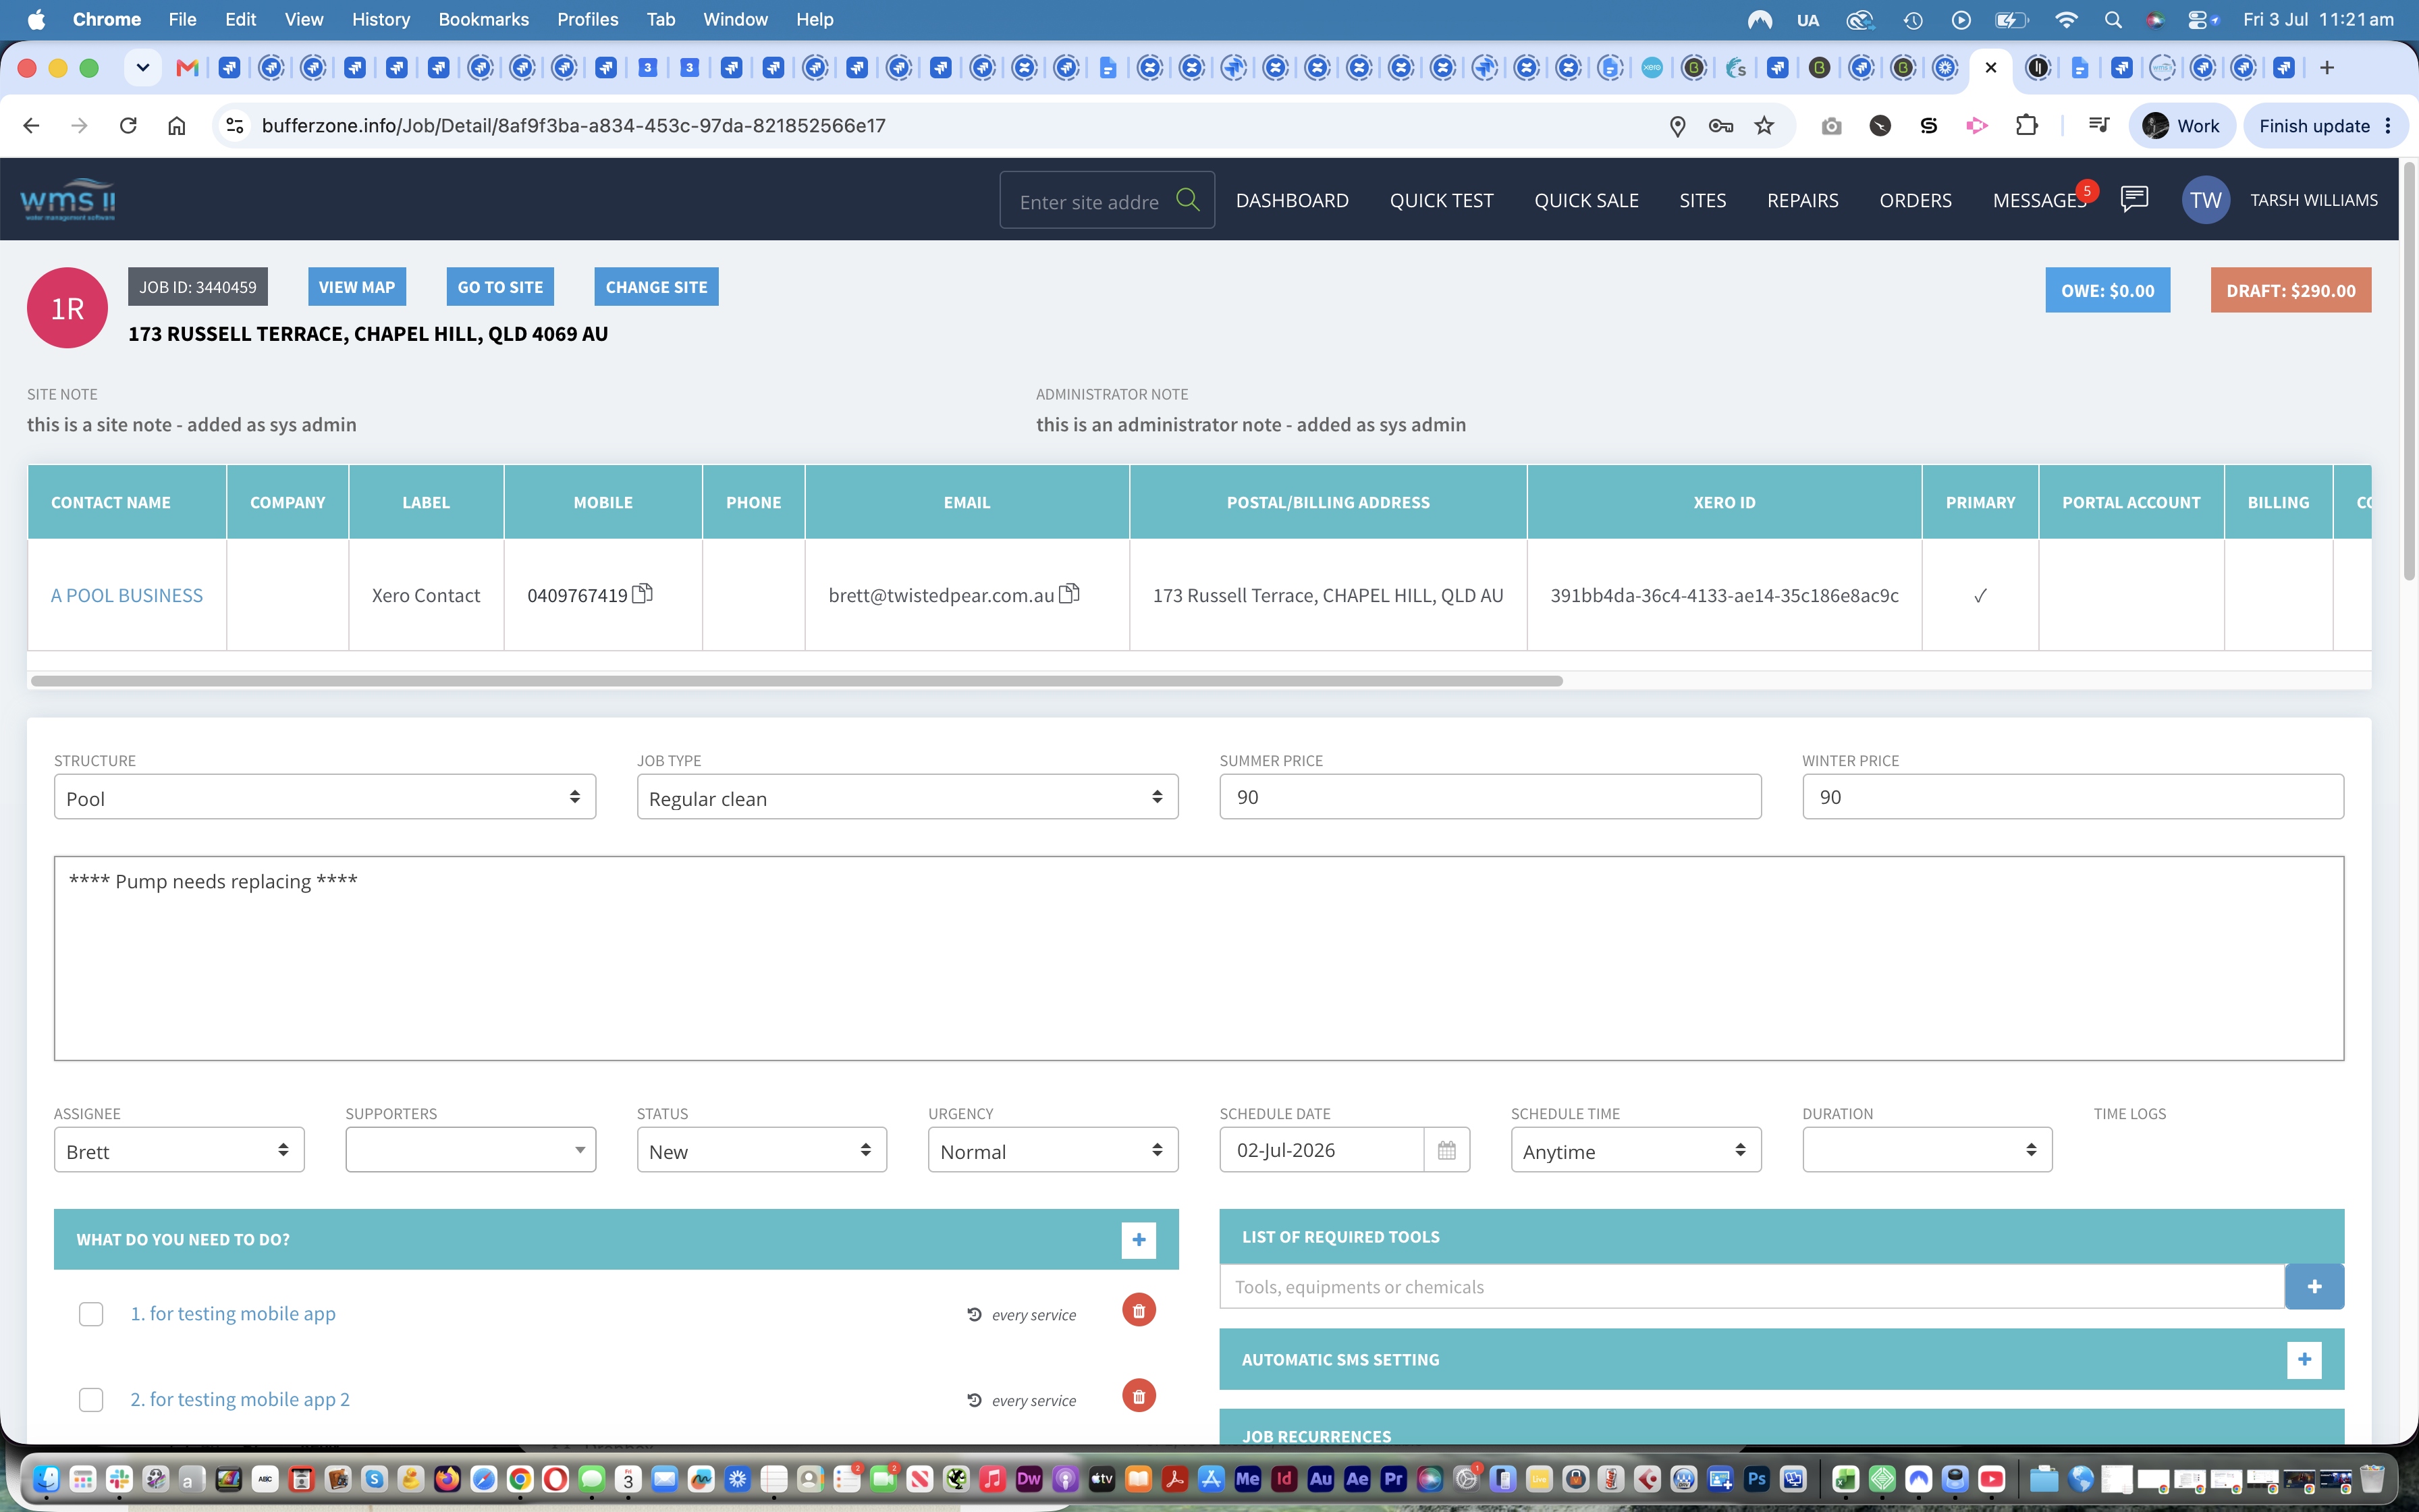The image size is (2419, 1512).
Task: Delete task 'for testing mobile app'
Action: click(1139, 1311)
